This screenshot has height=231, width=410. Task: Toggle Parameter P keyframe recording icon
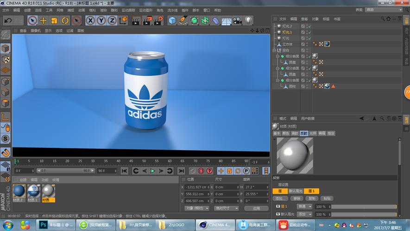[x=246, y=171]
